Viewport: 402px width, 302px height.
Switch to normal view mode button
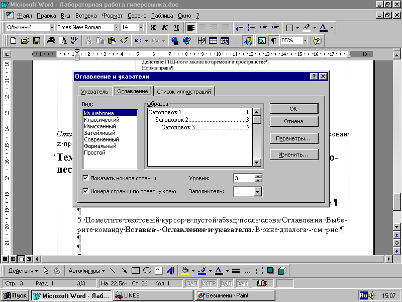[5, 259]
